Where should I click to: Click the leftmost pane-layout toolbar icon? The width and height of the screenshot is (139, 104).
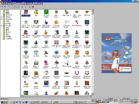[2, 7]
